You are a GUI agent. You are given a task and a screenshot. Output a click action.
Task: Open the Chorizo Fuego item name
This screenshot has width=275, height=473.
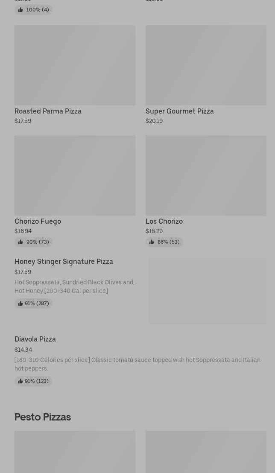(x=38, y=222)
